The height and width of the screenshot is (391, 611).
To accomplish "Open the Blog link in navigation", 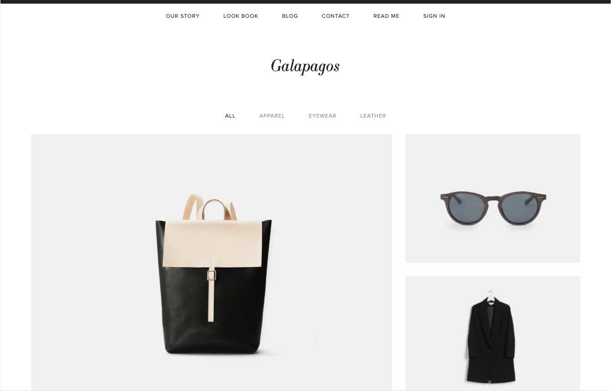I will pos(290,16).
